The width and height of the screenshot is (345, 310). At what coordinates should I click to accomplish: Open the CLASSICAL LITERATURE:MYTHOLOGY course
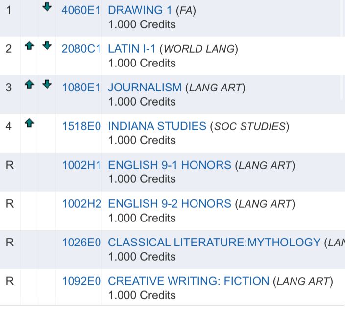[214, 242]
